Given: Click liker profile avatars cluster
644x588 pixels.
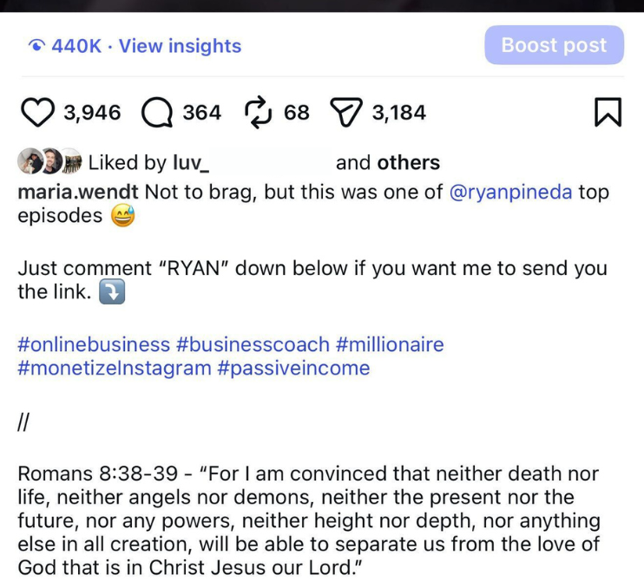Looking at the screenshot, I should pos(49,162).
